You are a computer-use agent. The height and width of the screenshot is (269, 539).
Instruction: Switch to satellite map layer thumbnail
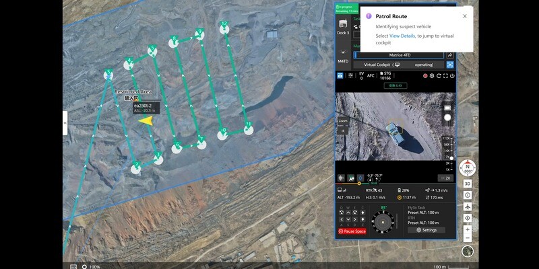468,252
